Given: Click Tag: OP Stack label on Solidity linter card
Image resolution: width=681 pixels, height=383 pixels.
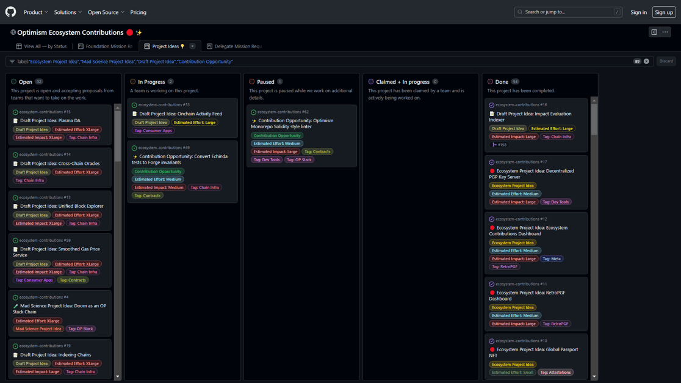Looking at the screenshot, I should [299, 160].
